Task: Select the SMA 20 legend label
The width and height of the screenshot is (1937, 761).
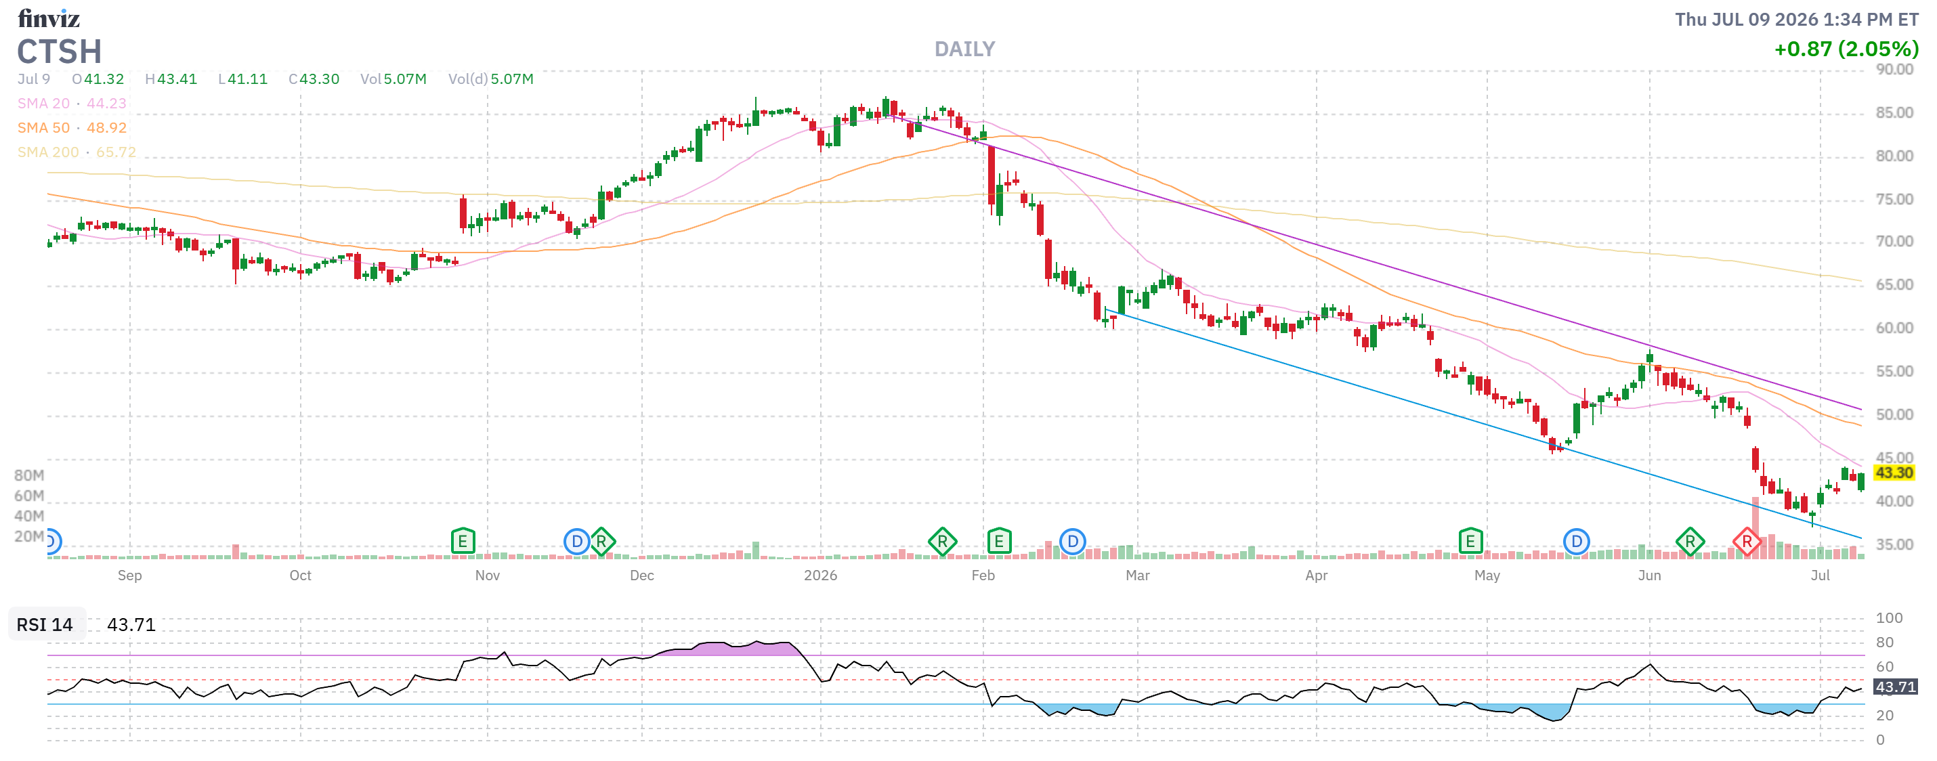Action: point(43,103)
